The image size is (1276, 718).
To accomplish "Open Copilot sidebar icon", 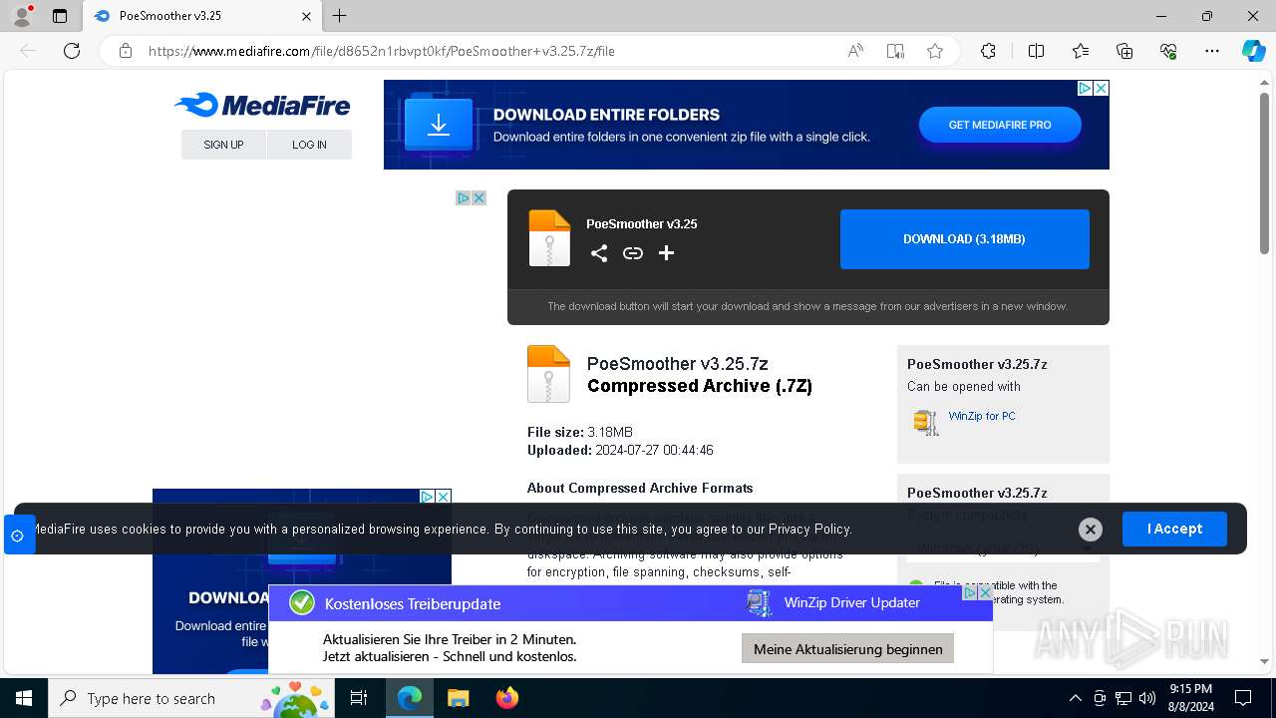I will click(x=1254, y=51).
